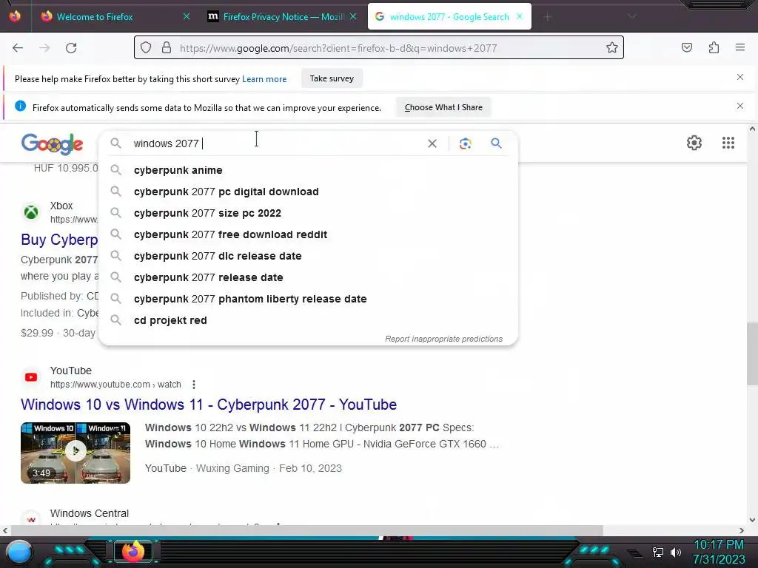Reload the current page

coord(71,48)
